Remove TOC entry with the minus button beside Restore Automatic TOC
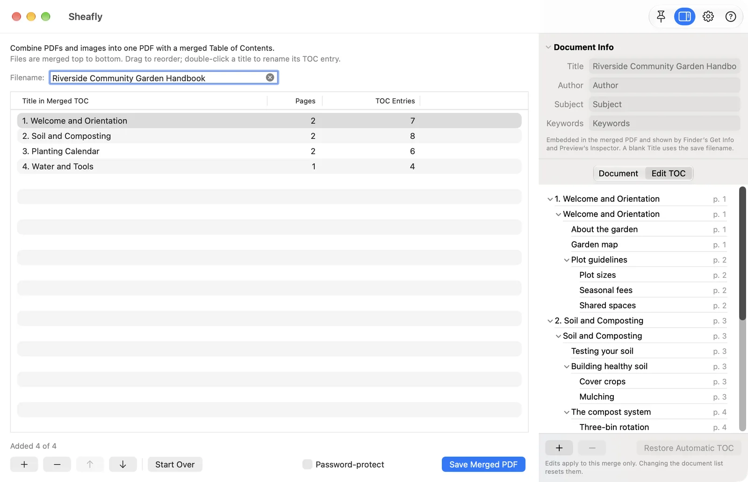This screenshot has height=482, width=748. (x=592, y=448)
